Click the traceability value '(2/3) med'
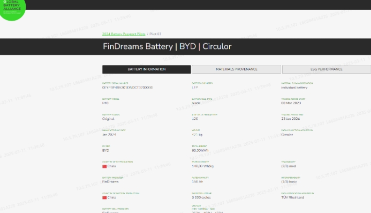The width and height of the screenshot is (371, 213). point(288,166)
